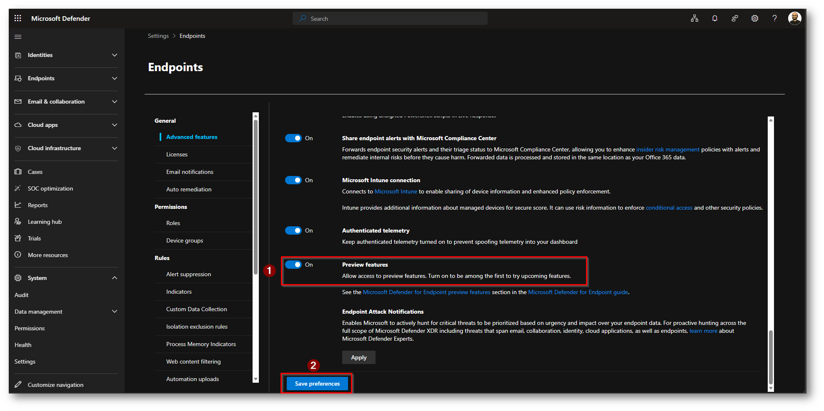
Task: Click the System gear icon in sidebar
Action: click(x=18, y=278)
